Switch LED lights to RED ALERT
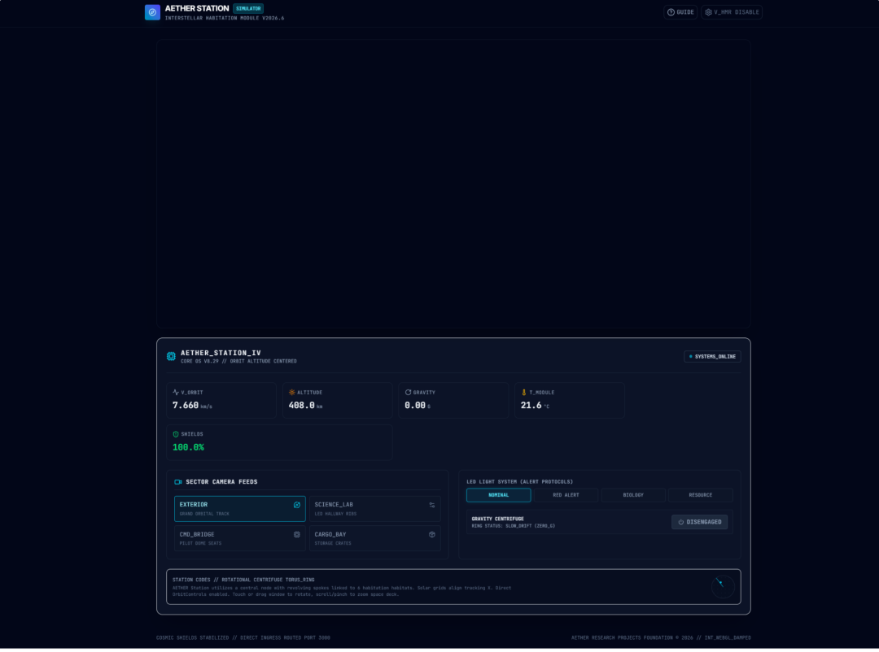 point(566,495)
